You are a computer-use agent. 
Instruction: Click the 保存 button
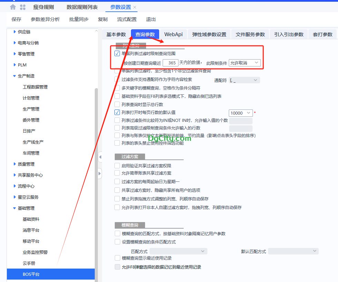pos(16,19)
